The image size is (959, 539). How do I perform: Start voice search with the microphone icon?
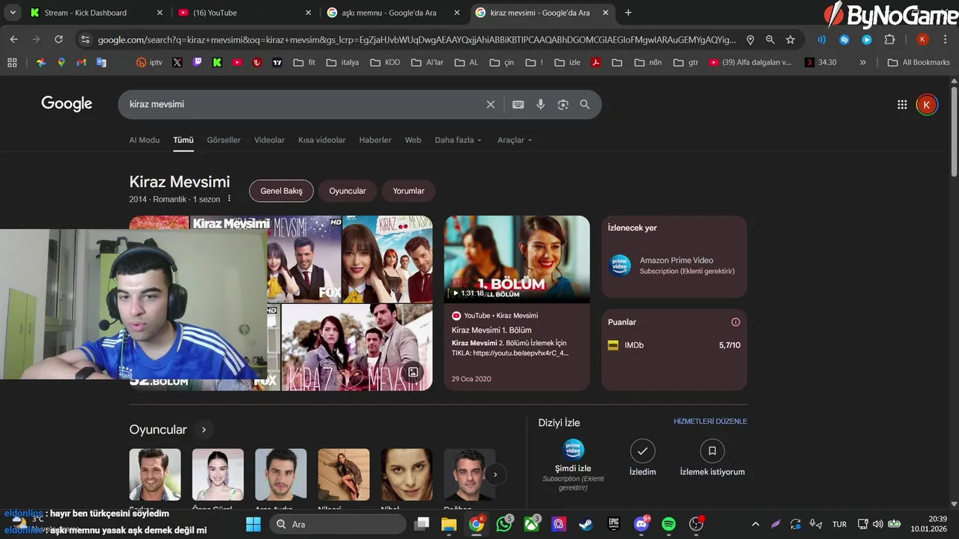tap(540, 105)
